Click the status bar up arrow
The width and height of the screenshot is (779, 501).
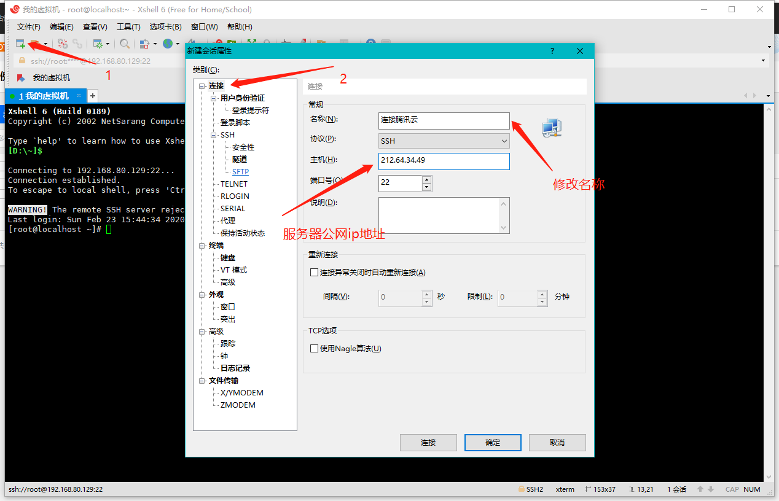[x=700, y=489]
